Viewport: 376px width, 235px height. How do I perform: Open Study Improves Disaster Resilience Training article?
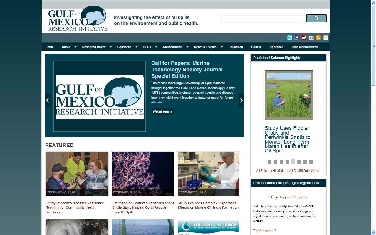coord(75,207)
